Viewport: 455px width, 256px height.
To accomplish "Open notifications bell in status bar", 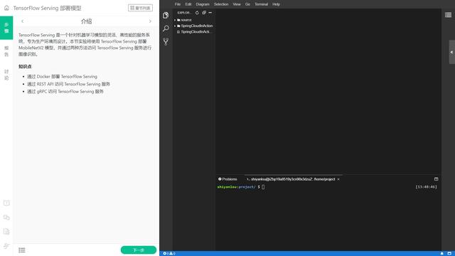I will pyautogui.click(x=442, y=253).
